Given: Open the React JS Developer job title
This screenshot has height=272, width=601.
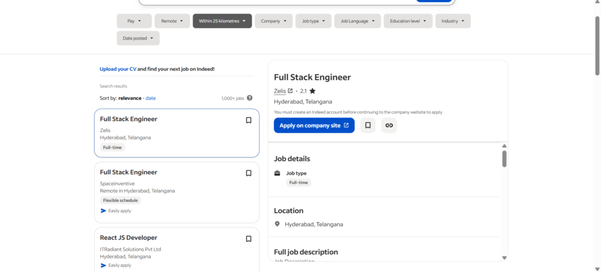Looking at the screenshot, I should tap(129, 237).
